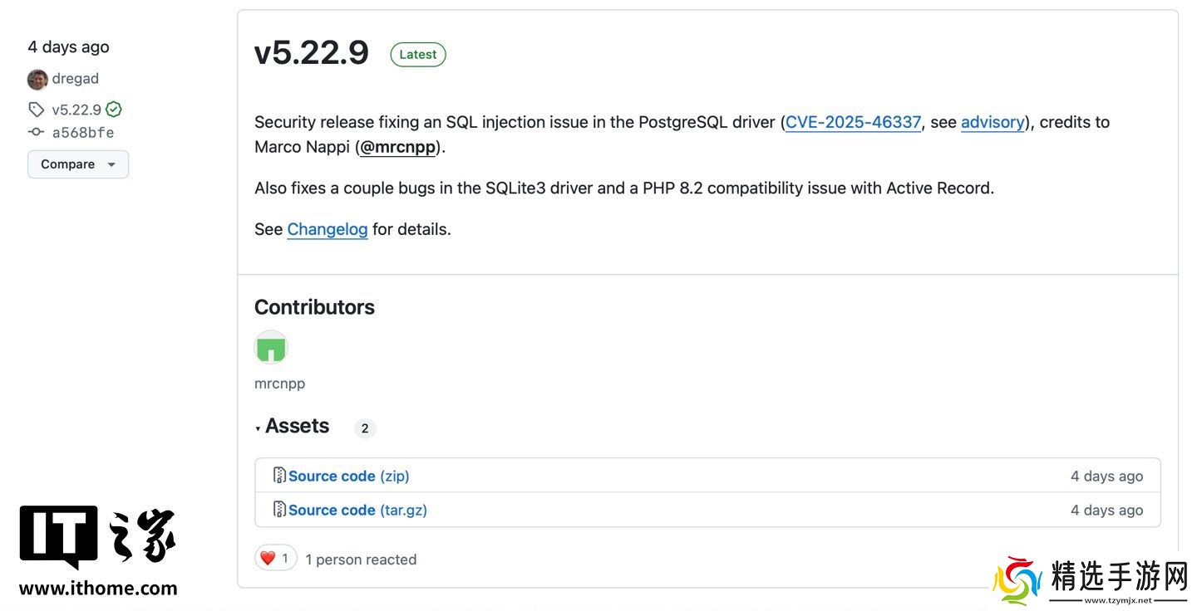1197x611 pixels.
Task: Open the Compare dropdown
Action: 78,164
